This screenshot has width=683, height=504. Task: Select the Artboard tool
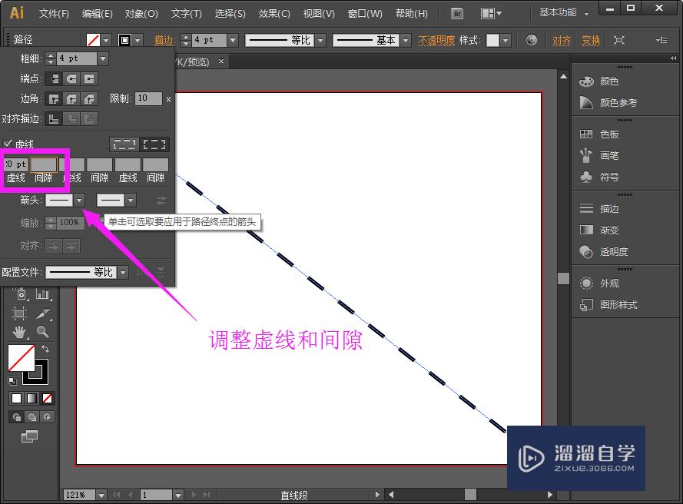19,313
